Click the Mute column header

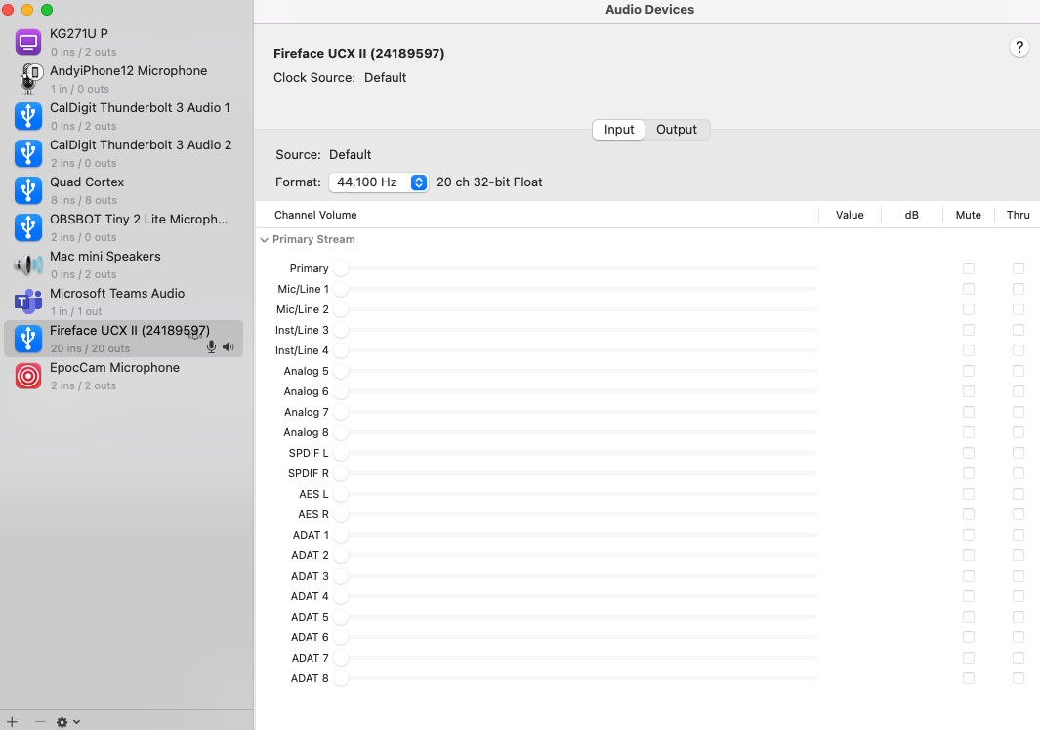[969, 215]
